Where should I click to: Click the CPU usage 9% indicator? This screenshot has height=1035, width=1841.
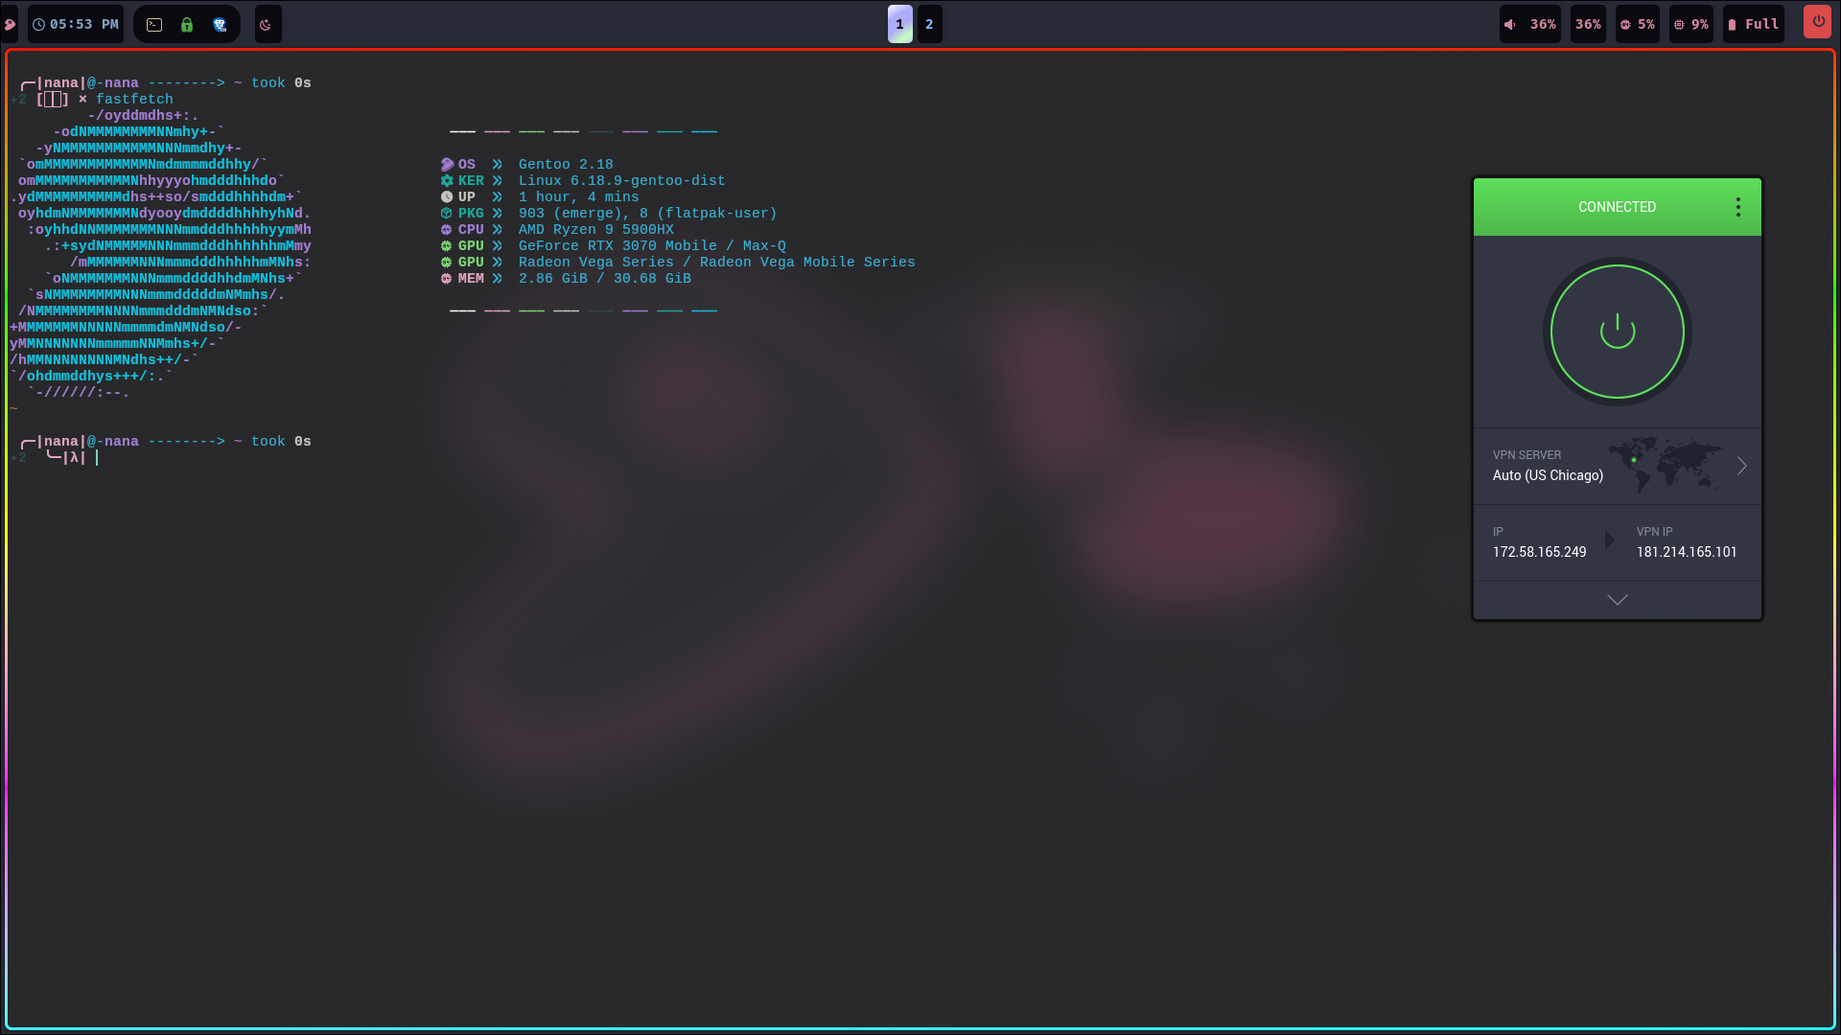[1691, 25]
